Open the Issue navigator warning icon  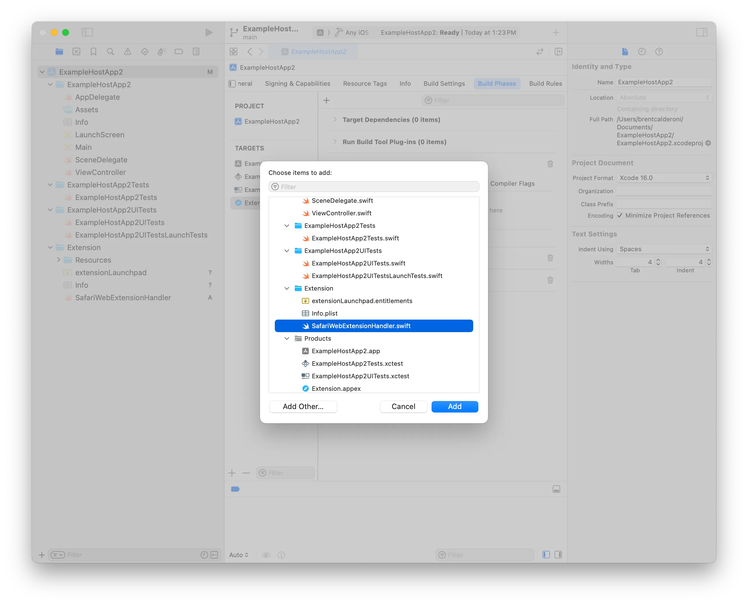click(128, 52)
